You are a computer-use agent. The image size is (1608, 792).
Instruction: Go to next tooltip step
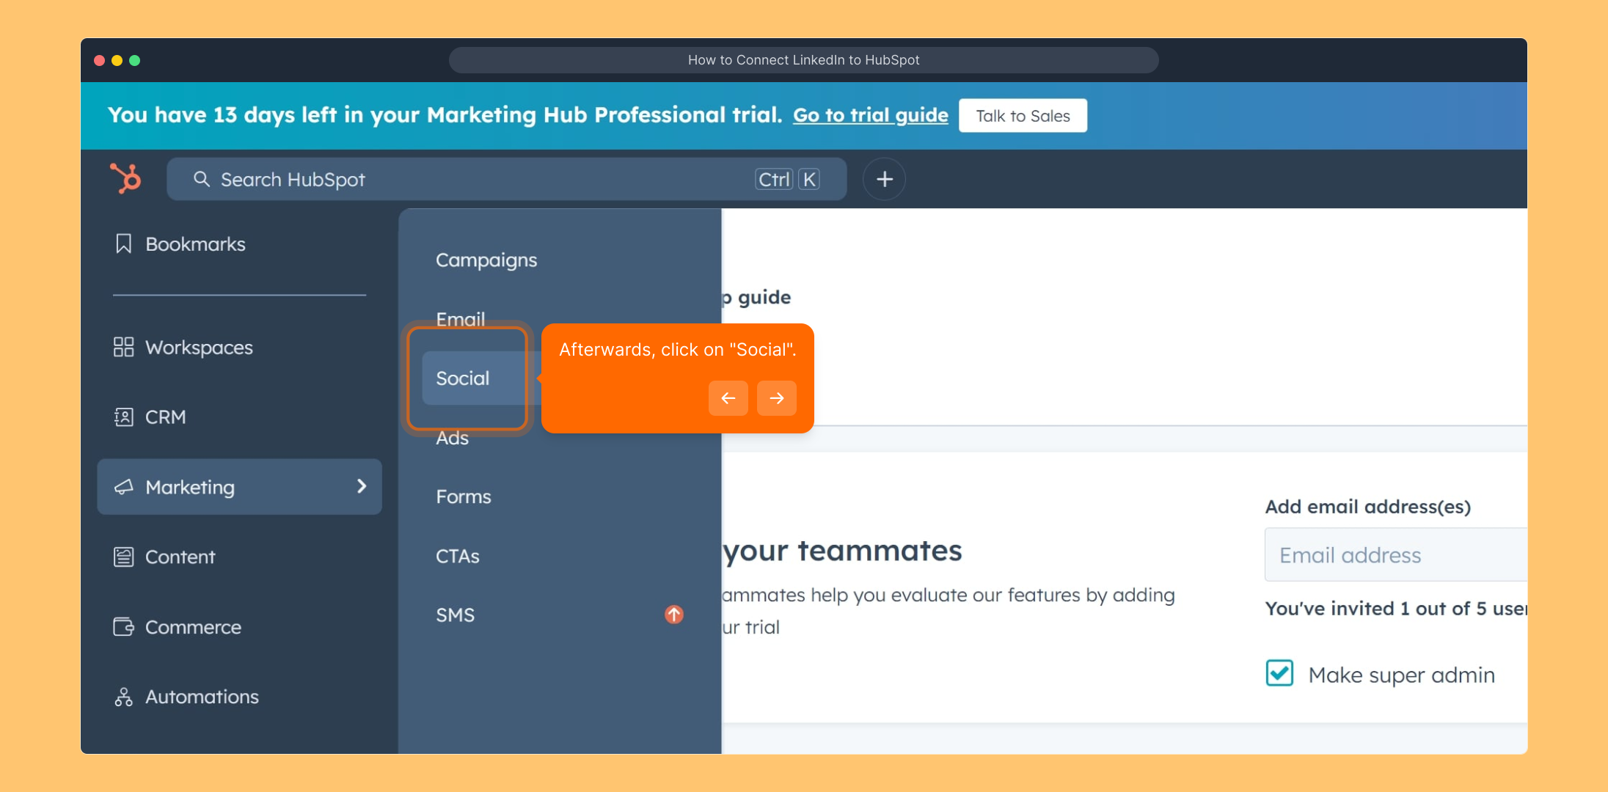776,398
